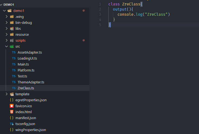199x134 pixels.
Task: Click the TS icon of Test.ts
Action: tap(14, 76)
